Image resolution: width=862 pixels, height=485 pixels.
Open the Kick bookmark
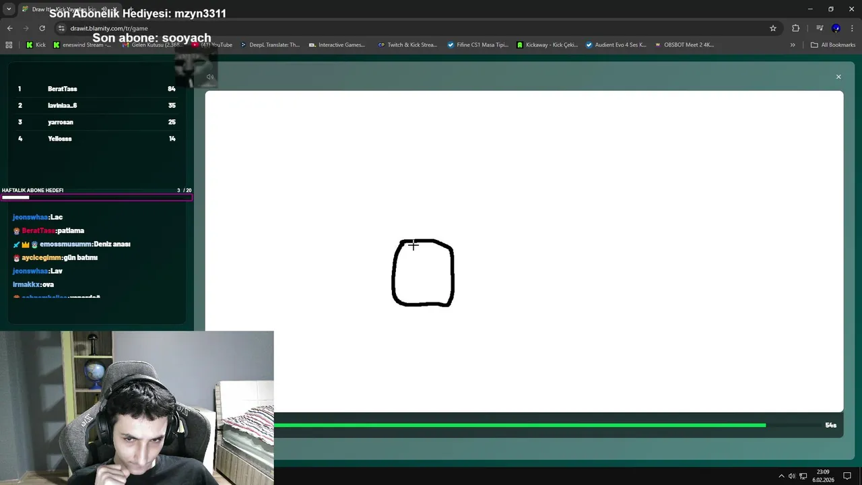(36, 45)
